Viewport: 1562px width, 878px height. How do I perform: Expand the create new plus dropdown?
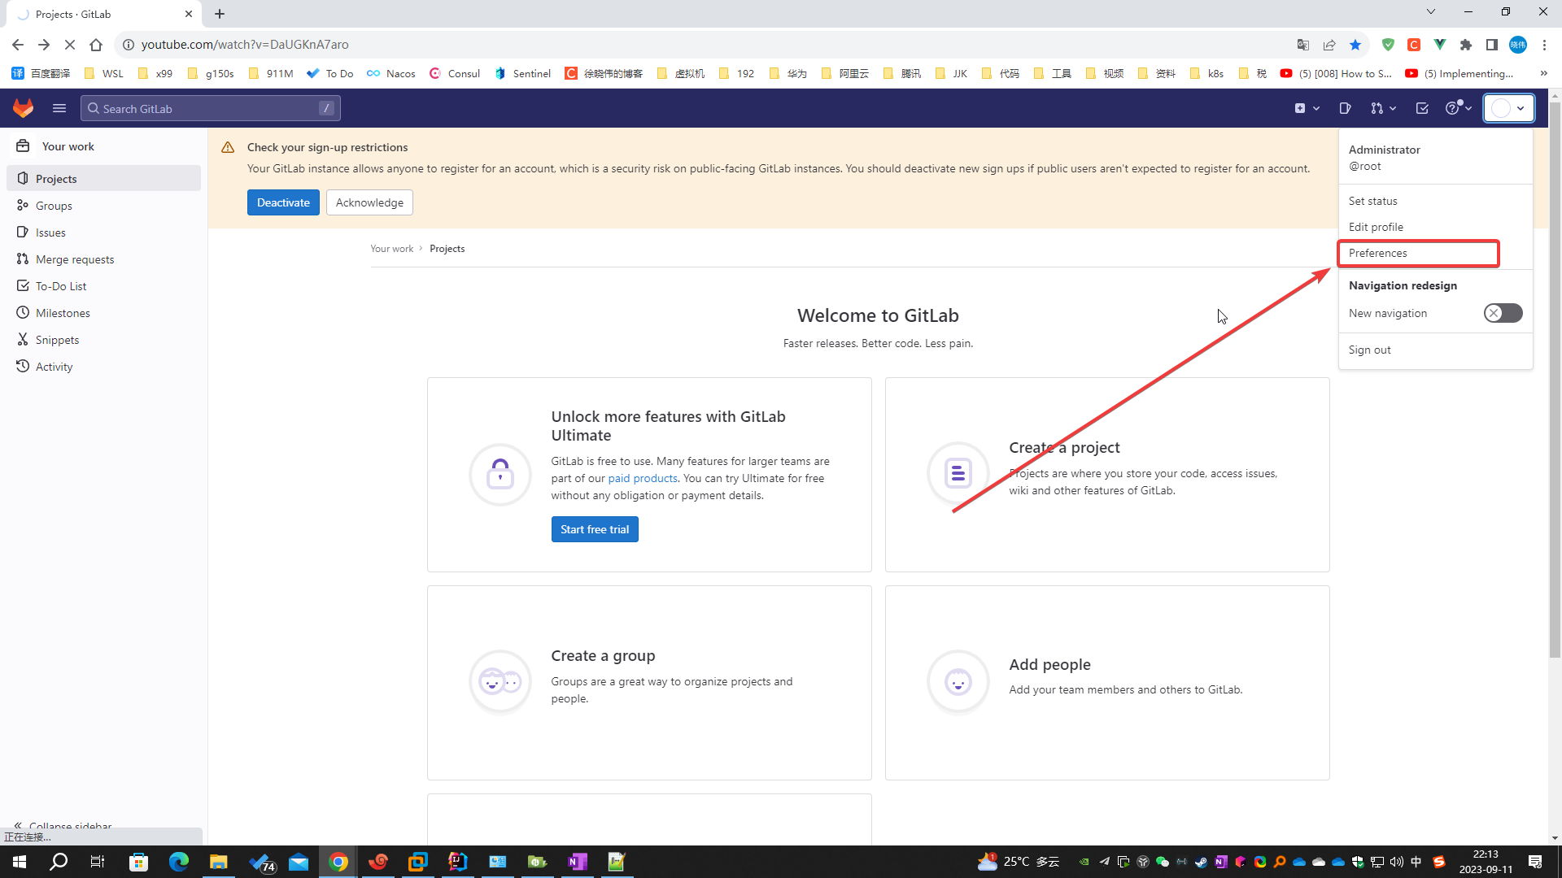(x=1307, y=108)
